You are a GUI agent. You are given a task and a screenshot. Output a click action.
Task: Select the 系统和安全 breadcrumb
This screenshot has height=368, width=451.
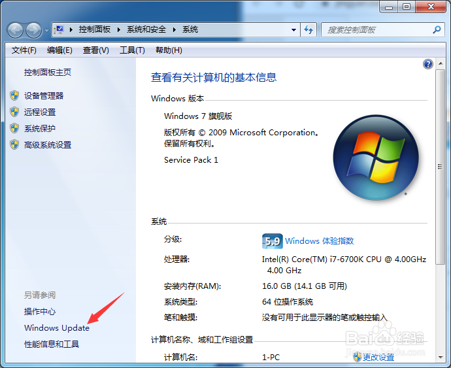tap(146, 29)
